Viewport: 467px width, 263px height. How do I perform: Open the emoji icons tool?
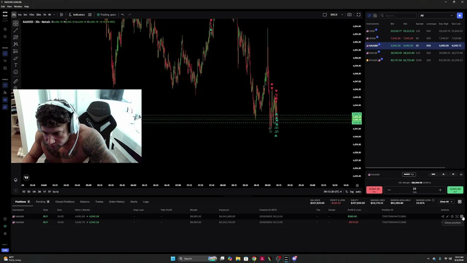tap(16, 72)
